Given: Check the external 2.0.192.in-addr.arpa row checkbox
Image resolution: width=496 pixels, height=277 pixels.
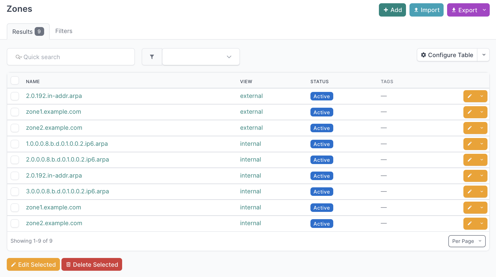Looking at the screenshot, I should pyautogui.click(x=15, y=96).
